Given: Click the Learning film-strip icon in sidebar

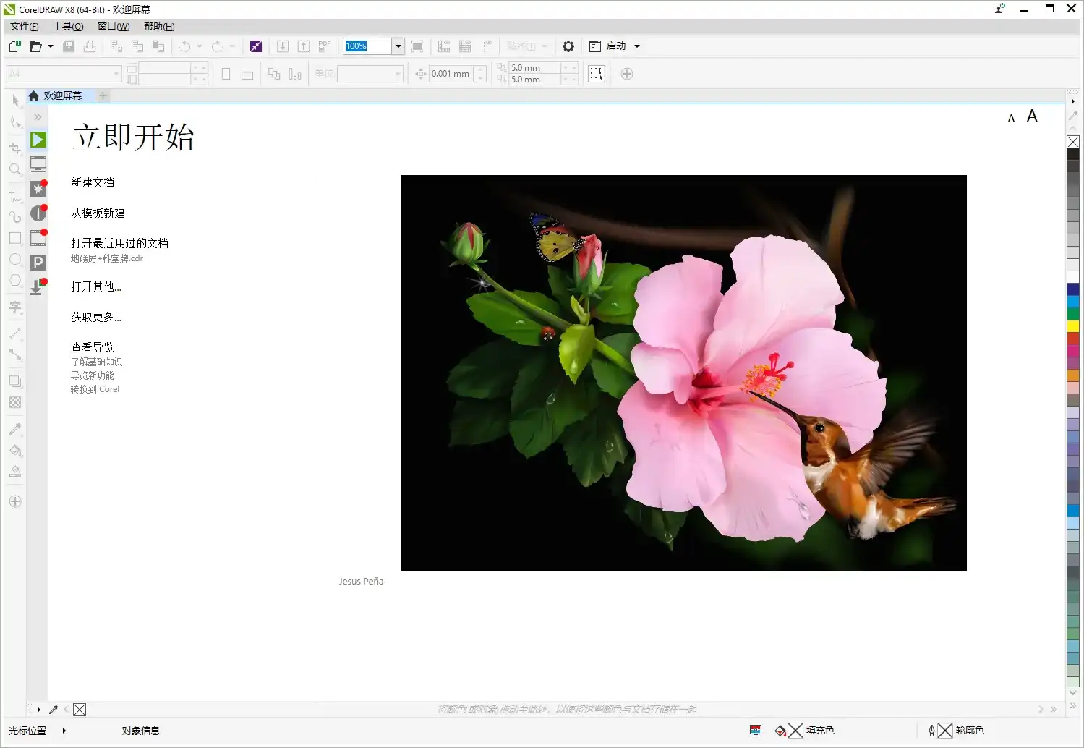Looking at the screenshot, I should coord(38,238).
